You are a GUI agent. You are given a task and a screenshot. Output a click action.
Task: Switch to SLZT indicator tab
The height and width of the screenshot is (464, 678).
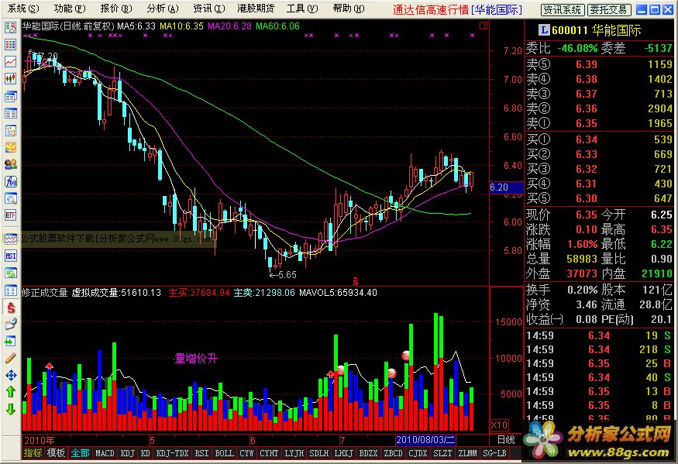[442, 453]
